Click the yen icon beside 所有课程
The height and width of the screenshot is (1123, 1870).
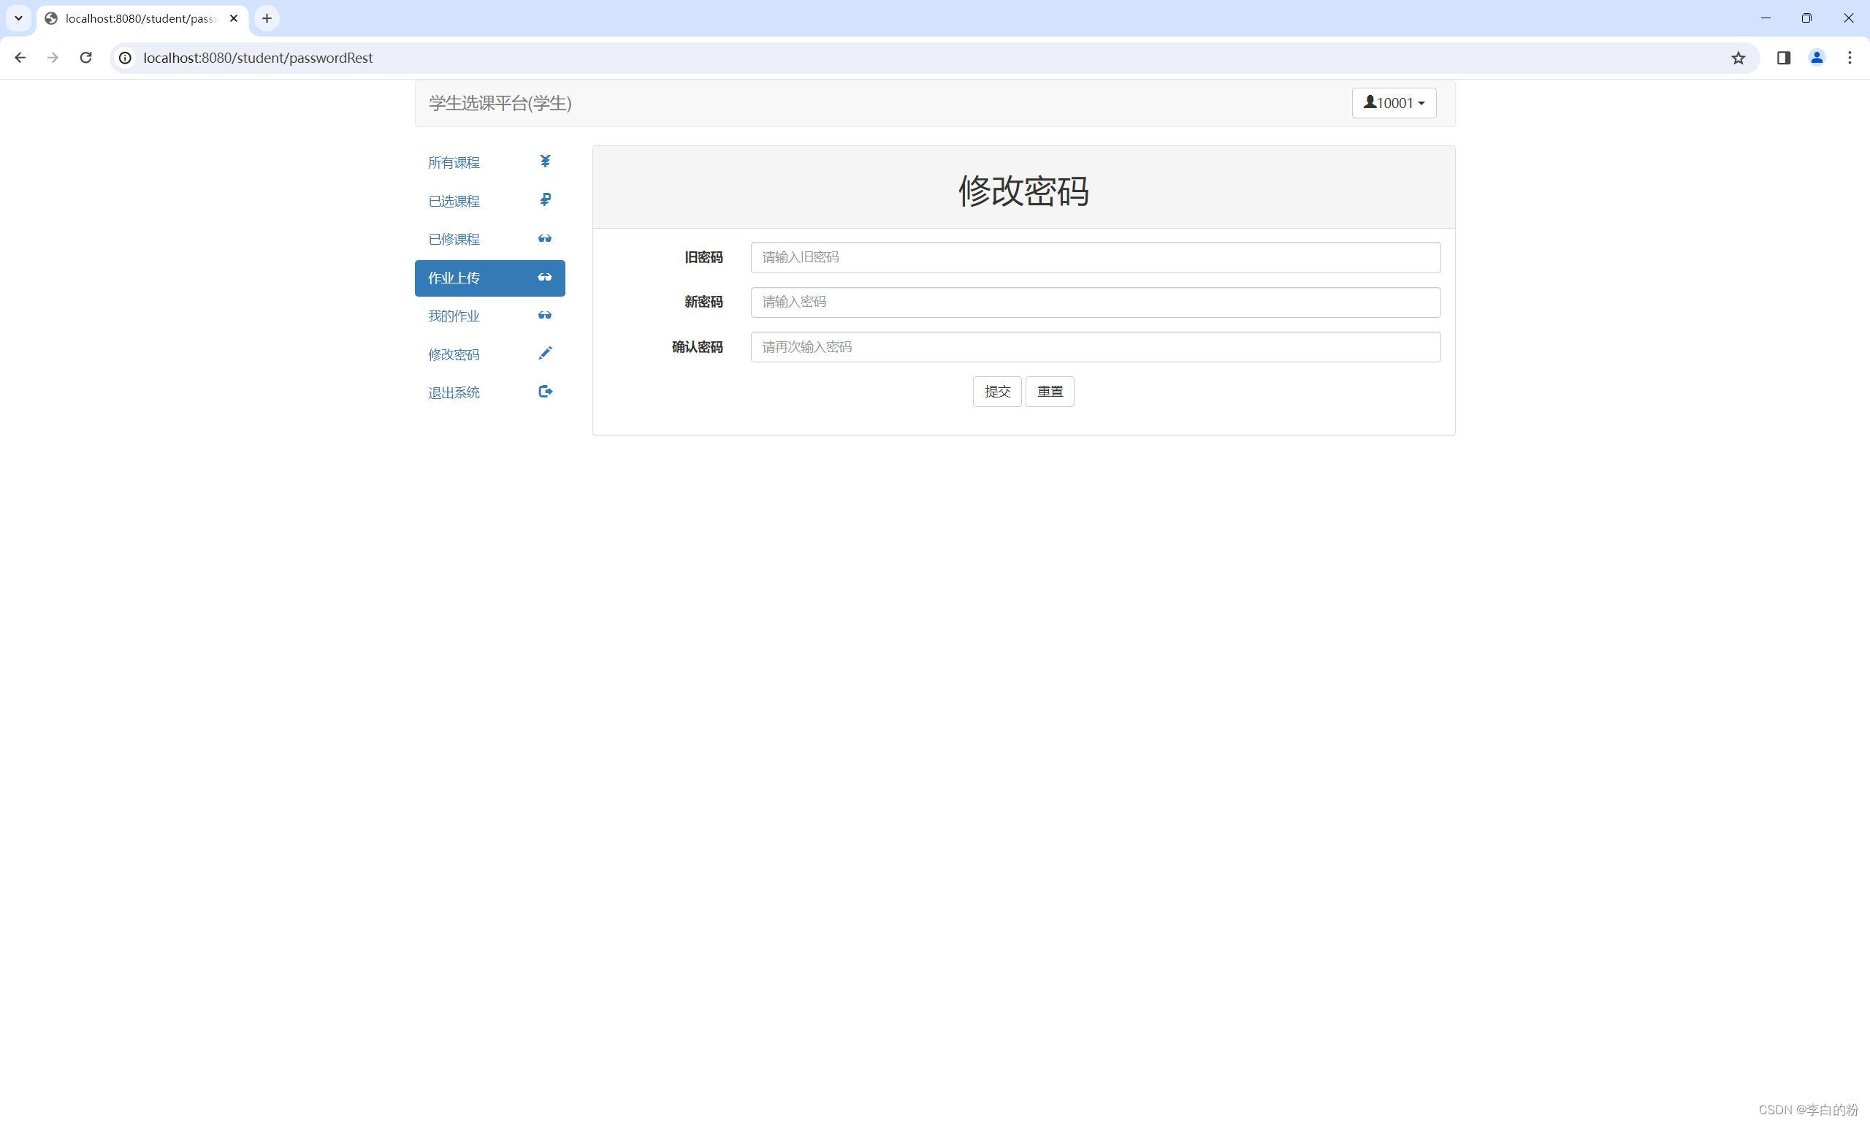545,161
